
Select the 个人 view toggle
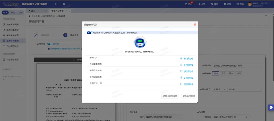5,13
